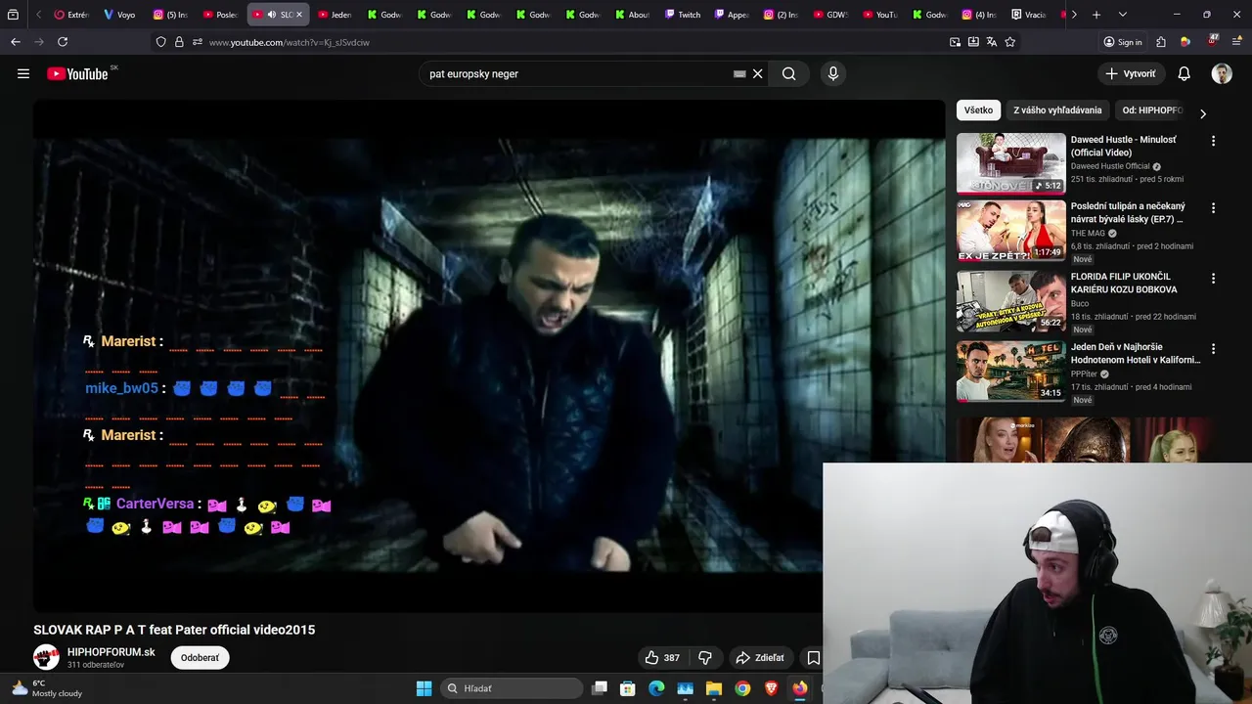Screen dimensions: 1252x704
Task: Open the YouTube account avatar menu
Action: (1222, 73)
